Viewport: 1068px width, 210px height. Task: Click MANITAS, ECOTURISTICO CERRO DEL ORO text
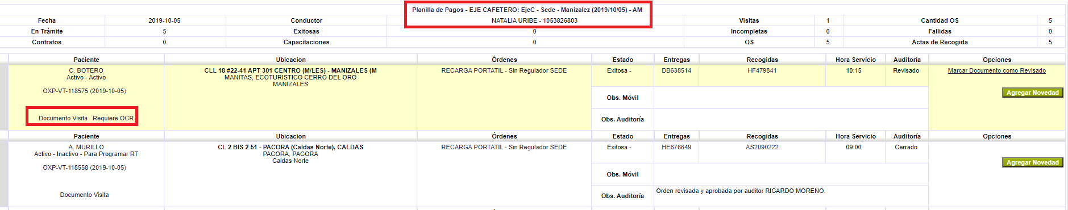pyautogui.click(x=290, y=77)
